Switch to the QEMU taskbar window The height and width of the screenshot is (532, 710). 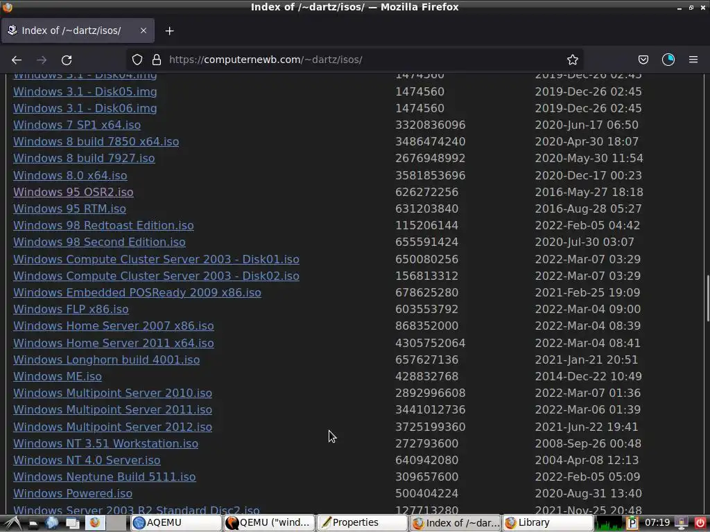point(269,523)
